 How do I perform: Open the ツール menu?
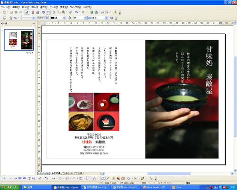coord(54,7)
